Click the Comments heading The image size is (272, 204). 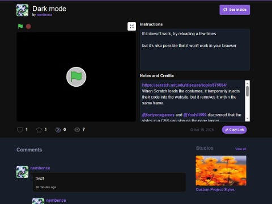(x=29, y=150)
